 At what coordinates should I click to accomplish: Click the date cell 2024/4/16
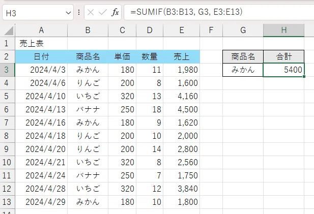(x=41, y=123)
